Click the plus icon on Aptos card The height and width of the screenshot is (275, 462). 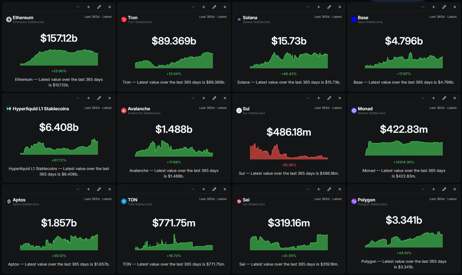pos(89,189)
